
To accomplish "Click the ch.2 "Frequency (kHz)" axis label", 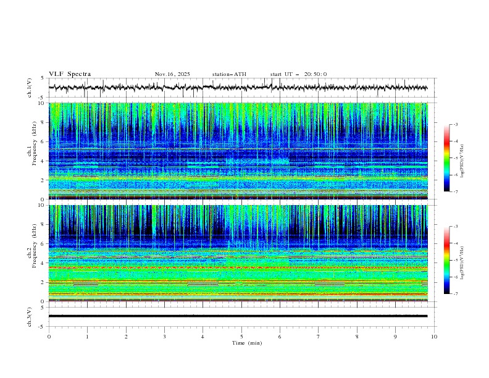I will point(34,245).
